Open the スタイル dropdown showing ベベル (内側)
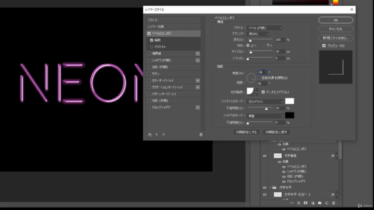Image resolution: width=374 pixels, height=210 pixels. coord(265,28)
